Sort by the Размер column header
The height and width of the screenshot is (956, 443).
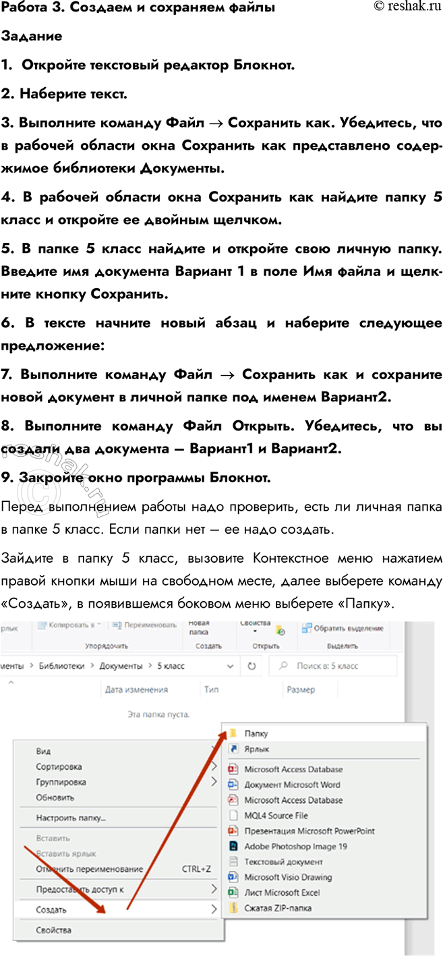[301, 690]
